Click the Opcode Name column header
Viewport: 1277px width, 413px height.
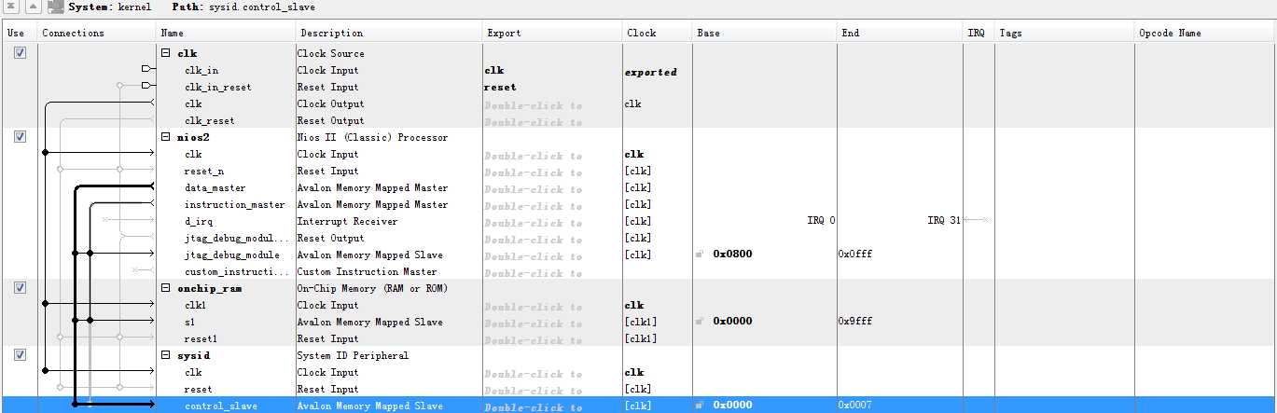point(1205,33)
